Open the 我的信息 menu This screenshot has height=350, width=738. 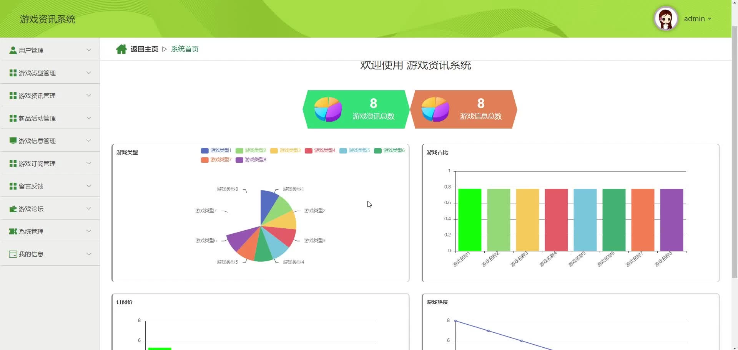(50, 254)
